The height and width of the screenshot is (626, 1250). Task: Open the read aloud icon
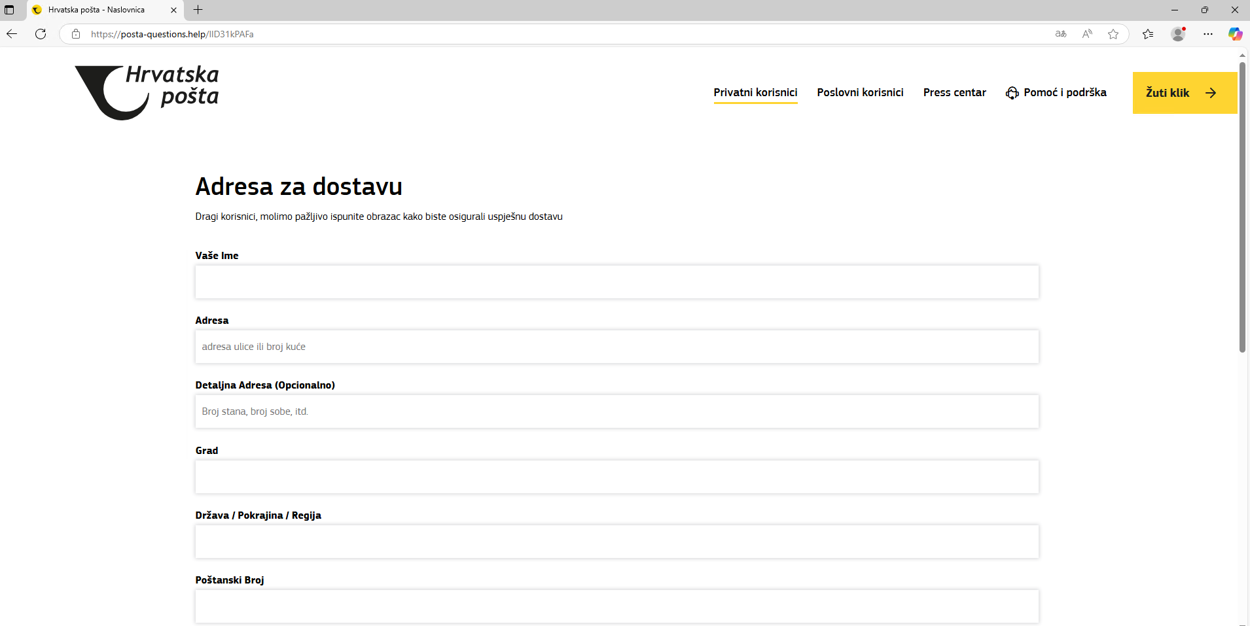(x=1087, y=34)
